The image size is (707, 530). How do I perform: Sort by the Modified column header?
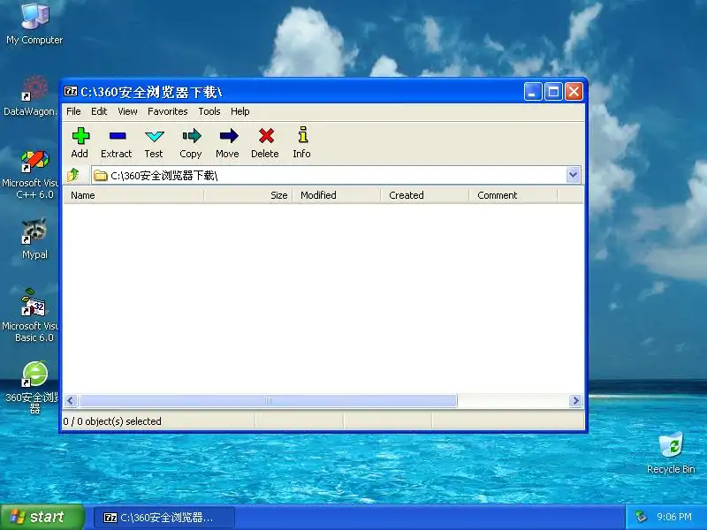tap(337, 195)
